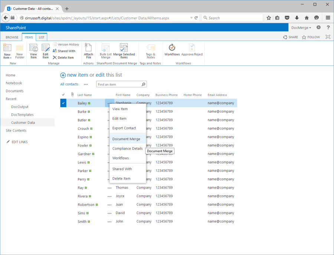
Task: Click the Tags & Notes icon
Action: tap(151, 48)
